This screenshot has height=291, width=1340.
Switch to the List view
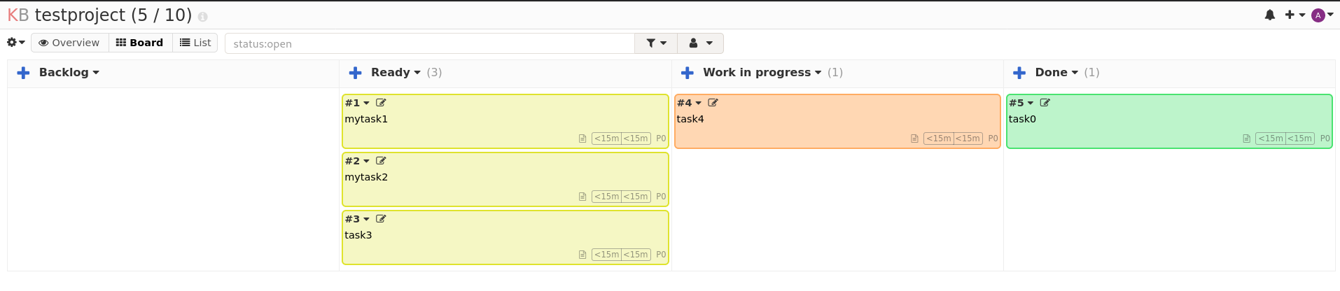point(195,43)
